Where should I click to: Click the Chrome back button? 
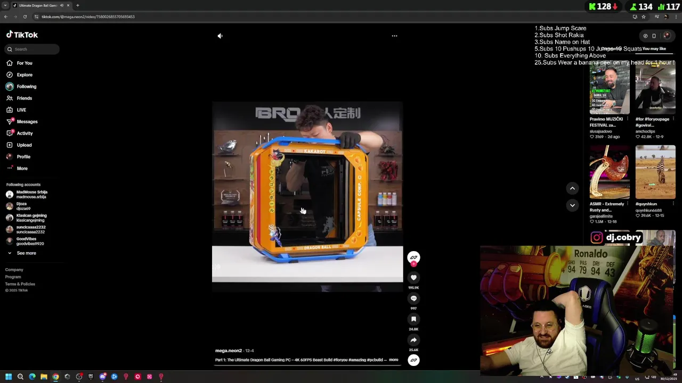[x=6, y=16]
